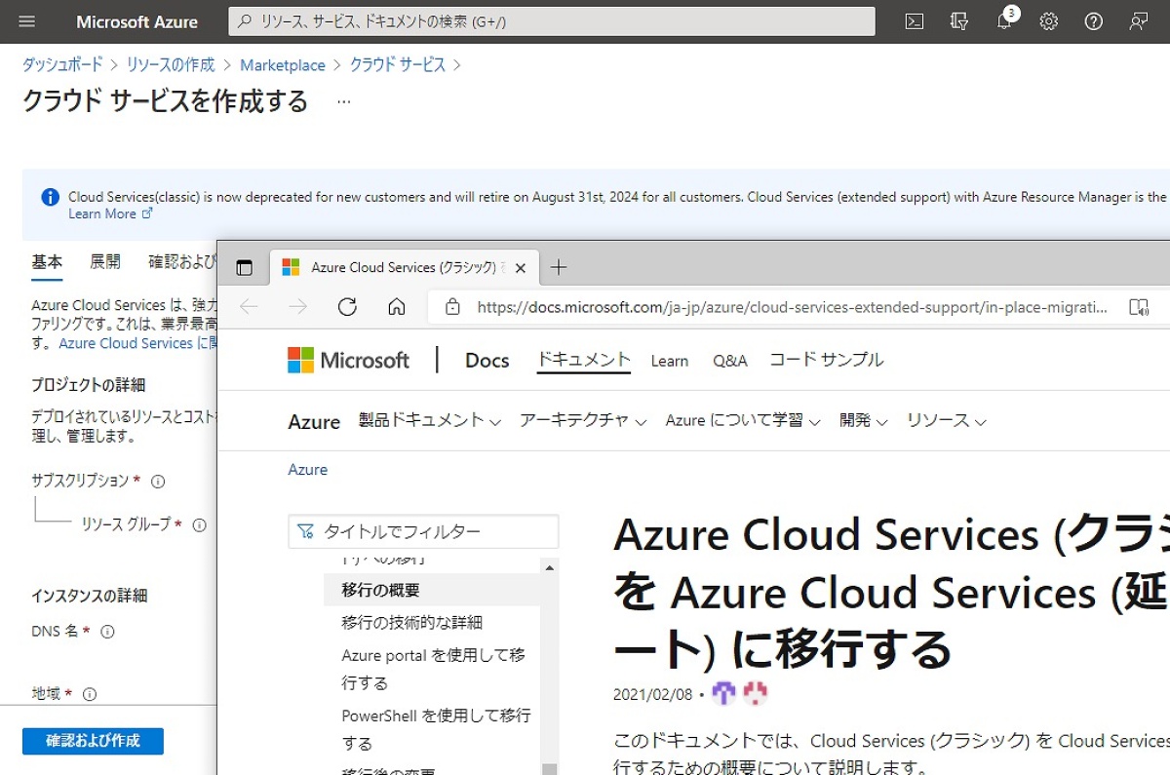This screenshot has width=1170, height=775.
Task: Click the browser address bar URL
Action: click(792, 307)
